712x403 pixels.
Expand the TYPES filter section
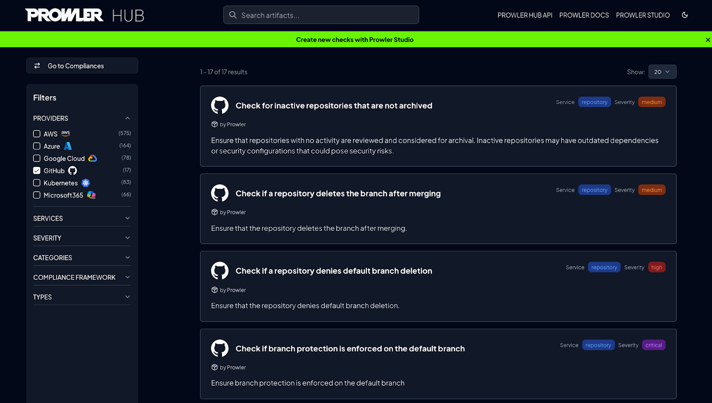[x=82, y=297]
